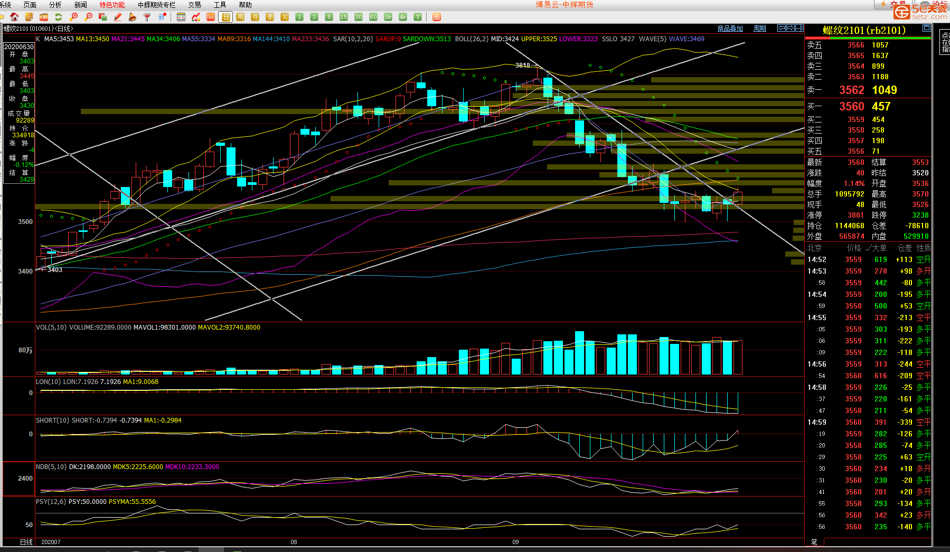Switch to monthly (月) period
Screen dimensions: 950x552
coord(255,17)
